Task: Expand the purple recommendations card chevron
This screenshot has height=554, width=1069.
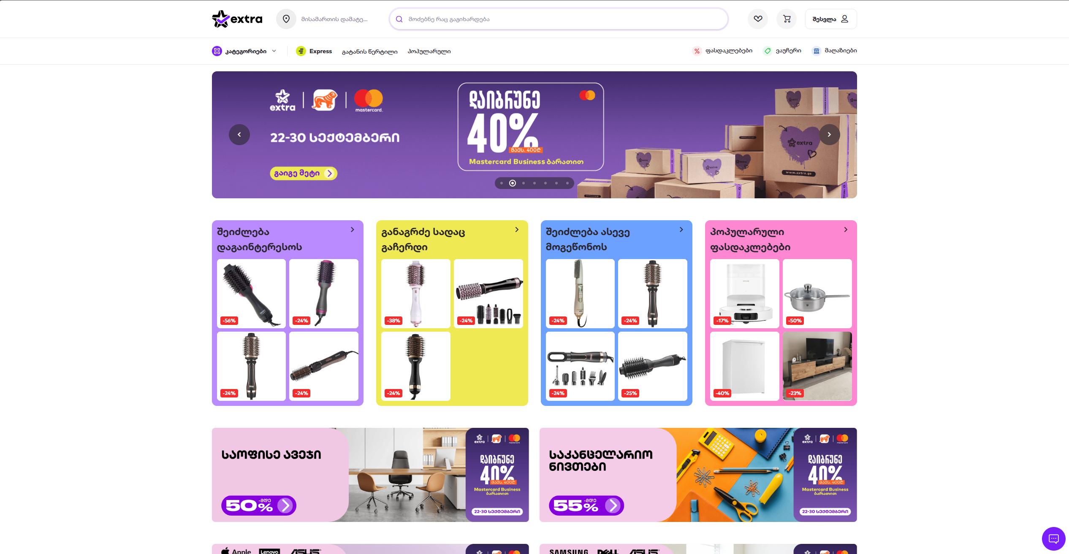Action: 353,230
